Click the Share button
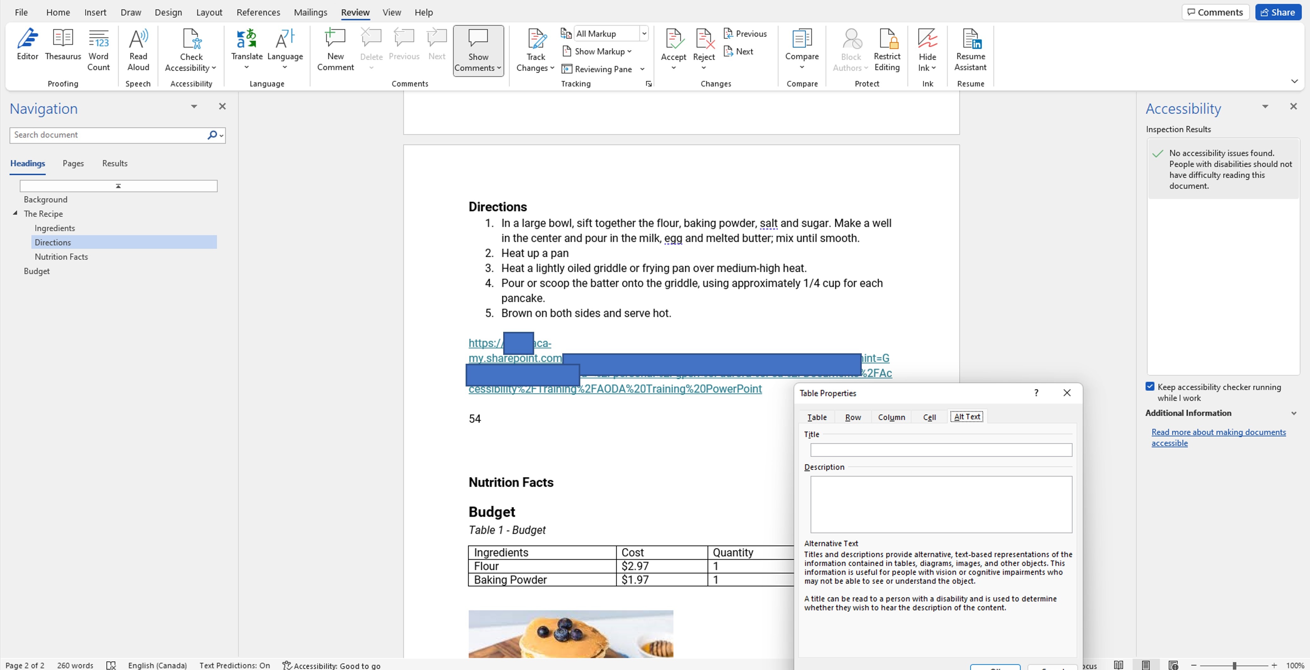This screenshot has width=1310, height=670. click(1277, 12)
